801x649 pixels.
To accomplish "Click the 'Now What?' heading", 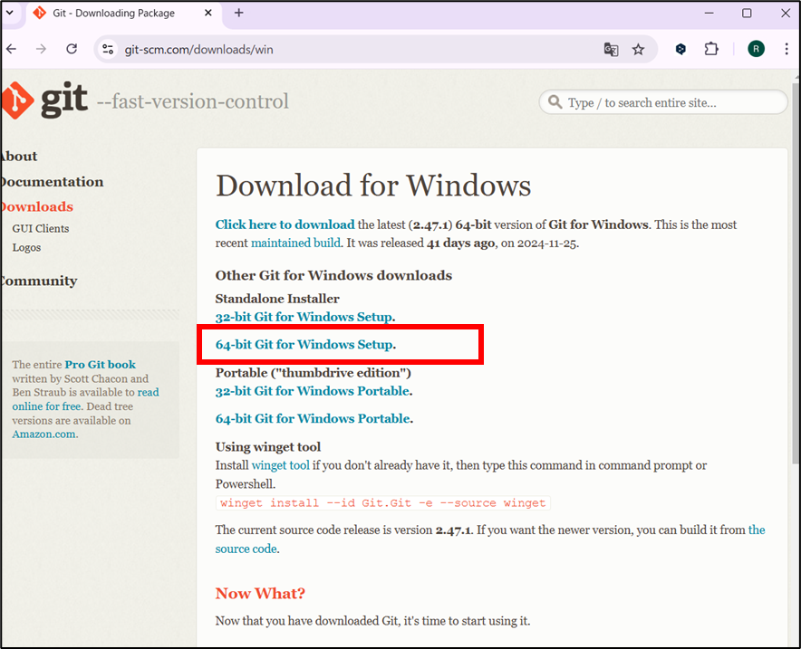I will [x=260, y=594].
